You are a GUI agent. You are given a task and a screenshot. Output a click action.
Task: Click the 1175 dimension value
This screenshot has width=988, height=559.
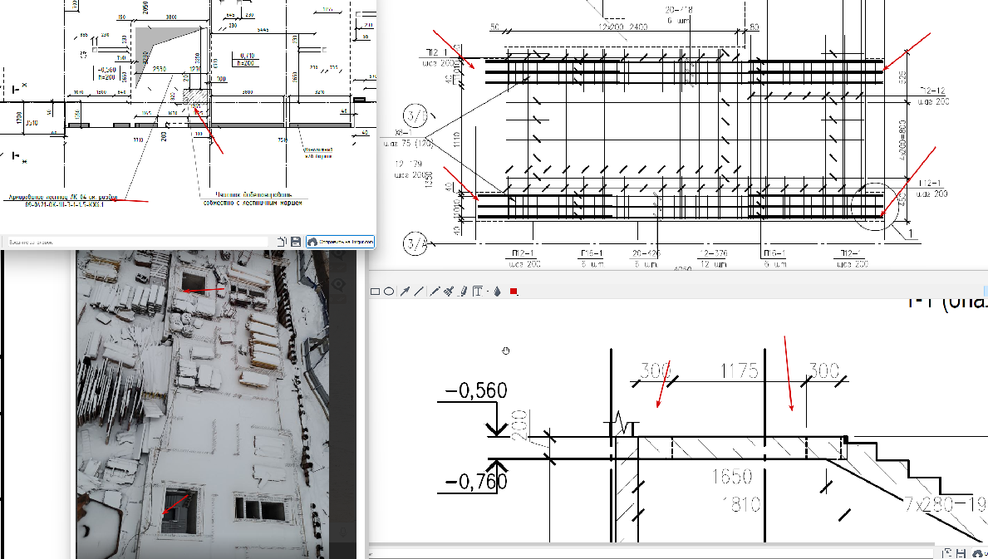[739, 370]
